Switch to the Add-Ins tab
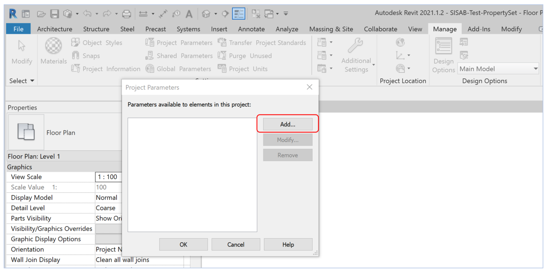This screenshot has width=547, height=272. click(479, 29)
